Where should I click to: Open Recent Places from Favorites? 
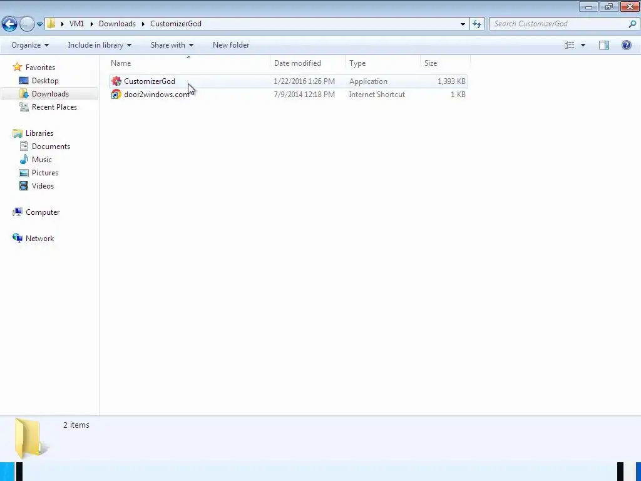[54, 106]
